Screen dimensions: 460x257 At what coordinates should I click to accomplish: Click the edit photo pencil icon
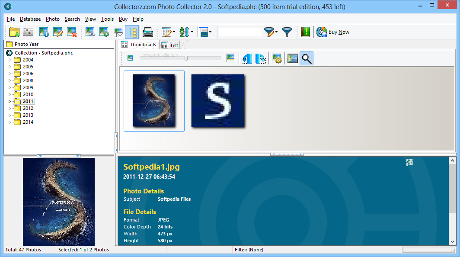(x=58, y=32)
